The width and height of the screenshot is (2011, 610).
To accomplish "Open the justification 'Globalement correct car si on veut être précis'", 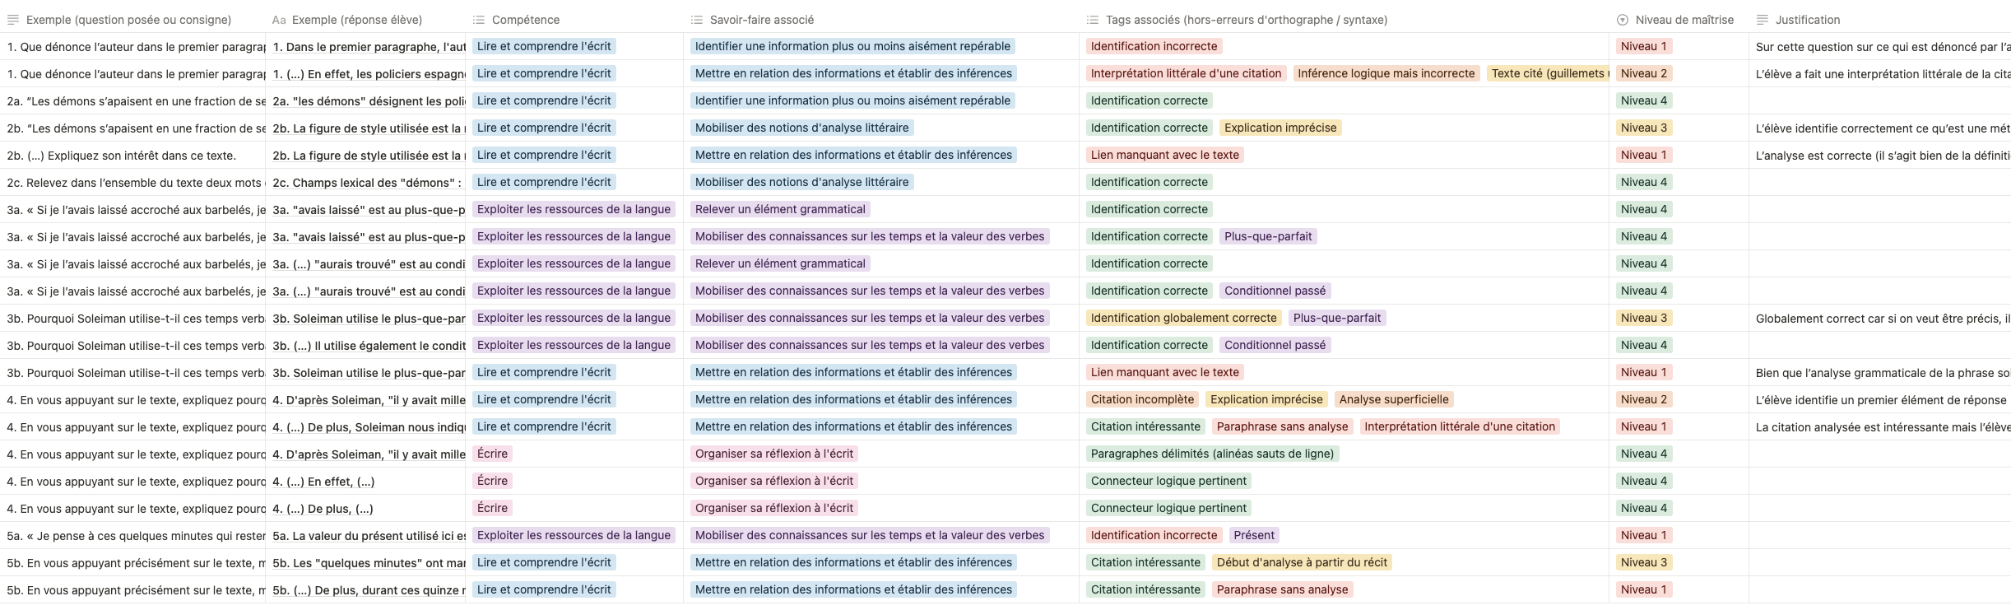I will tap(1880, 319).
